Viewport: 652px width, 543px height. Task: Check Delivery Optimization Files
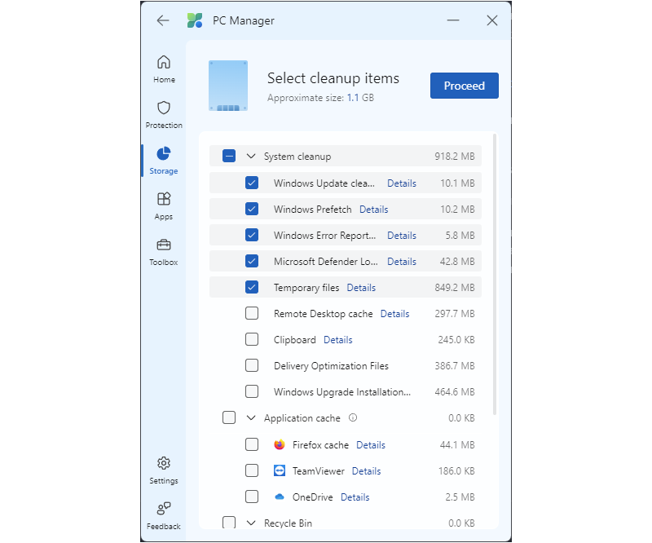tap(252, 365)
